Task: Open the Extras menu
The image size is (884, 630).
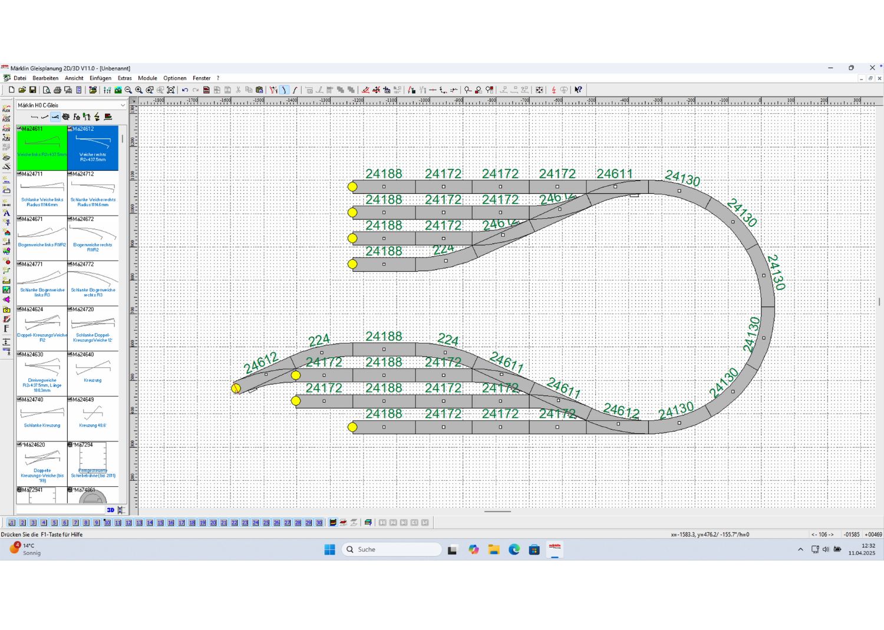Action: [x=124, y=78]
